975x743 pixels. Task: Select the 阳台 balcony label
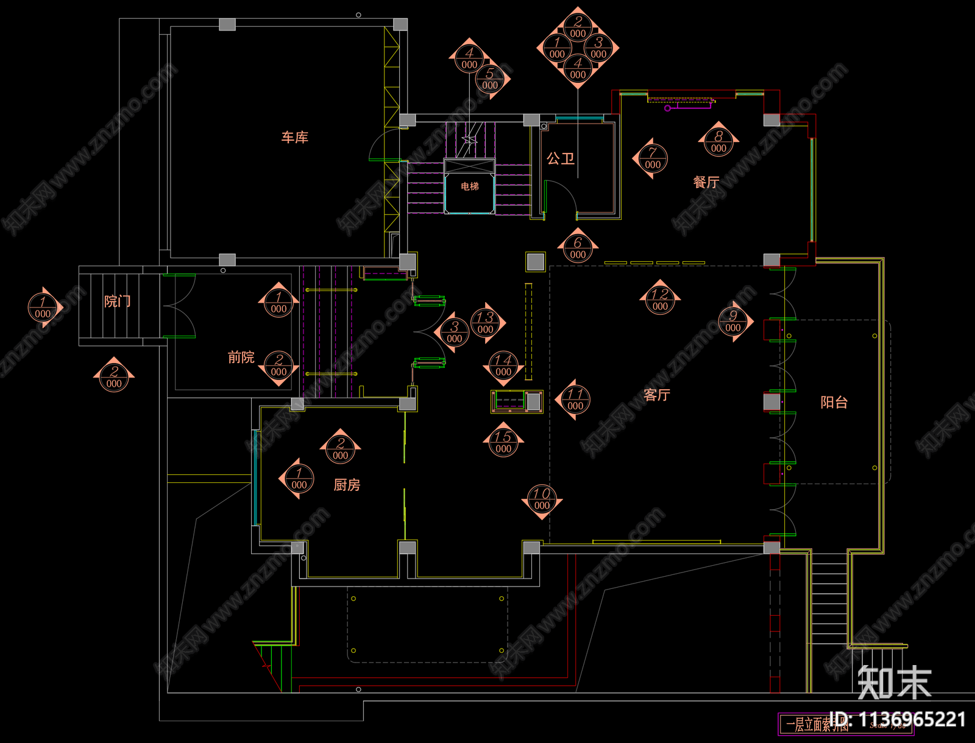click(834, 403)
